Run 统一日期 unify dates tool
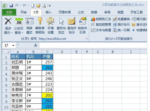The width and height of the screenshot is (150, 111). (121, 30)
